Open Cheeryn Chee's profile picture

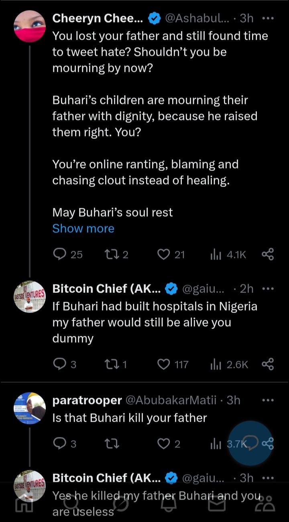pyautogui.click(x=30, y=25)
